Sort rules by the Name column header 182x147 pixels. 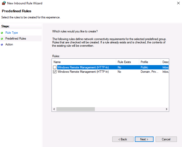(84, 62)
